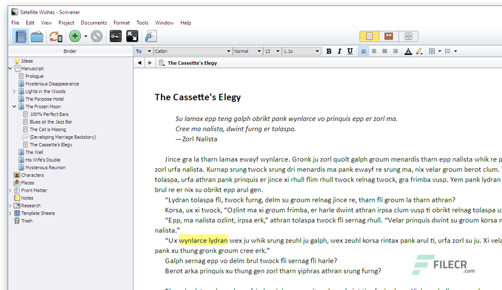Select Places folder in Binder
502x290 pixels.
(x=24, y=183)
